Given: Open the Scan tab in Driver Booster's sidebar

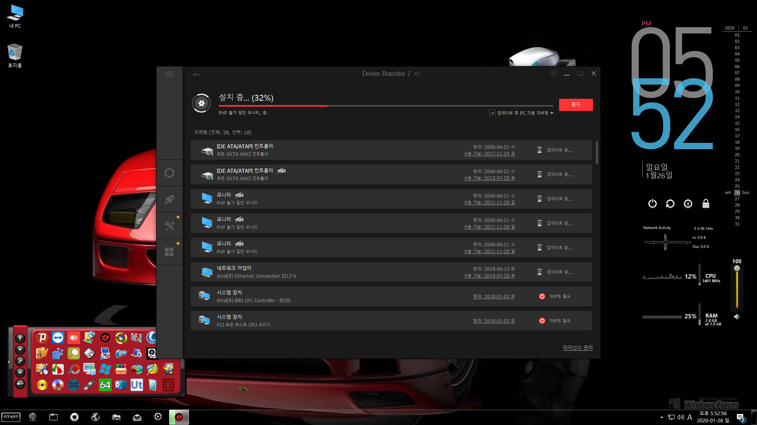Looking at the screenshot, I should pos(170,173).
